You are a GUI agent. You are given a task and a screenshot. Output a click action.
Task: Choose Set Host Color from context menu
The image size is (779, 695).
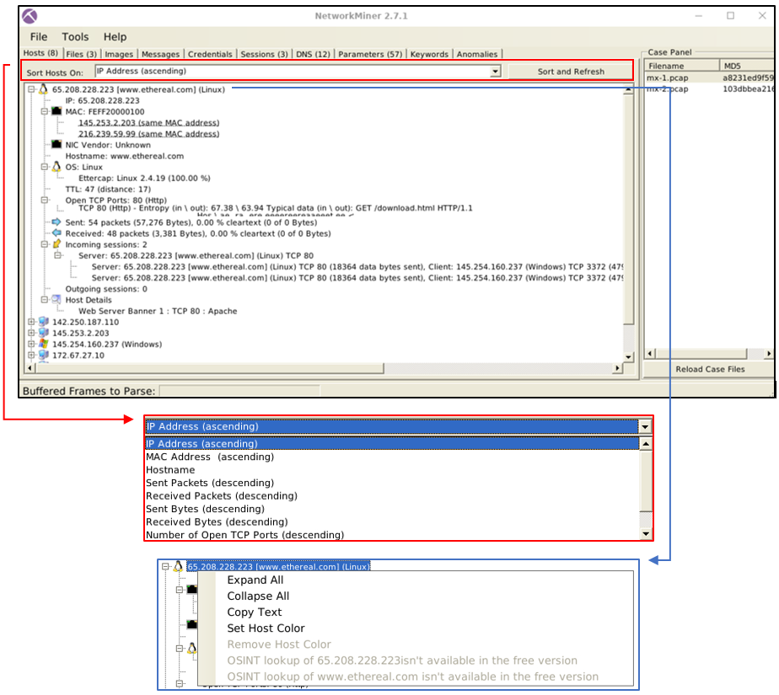266,628
